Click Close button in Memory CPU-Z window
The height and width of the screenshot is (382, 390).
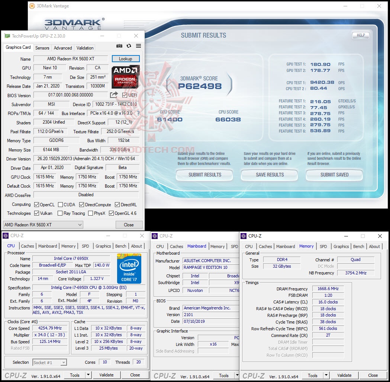point(373,375)
